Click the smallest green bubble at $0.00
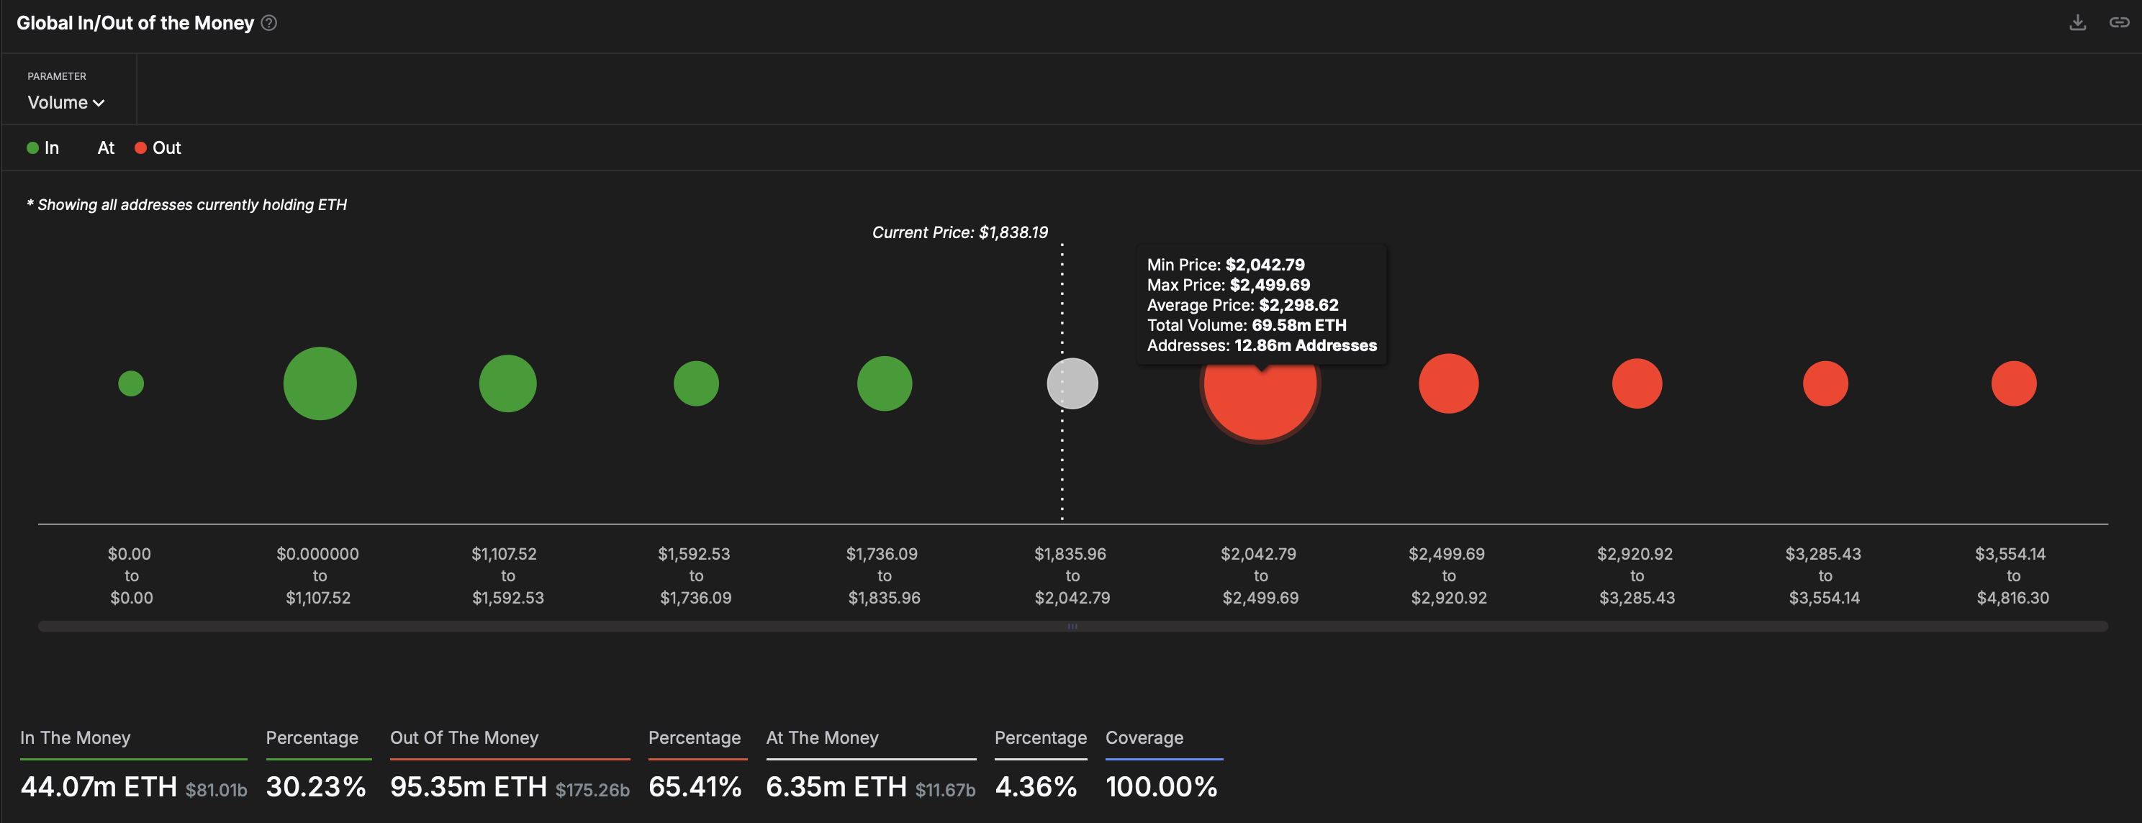Image resolution: width=2142 pixels, height=823 pixels. coord(132,383)
